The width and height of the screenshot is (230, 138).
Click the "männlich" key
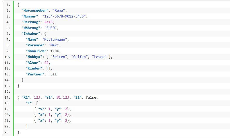coord(36,51)
